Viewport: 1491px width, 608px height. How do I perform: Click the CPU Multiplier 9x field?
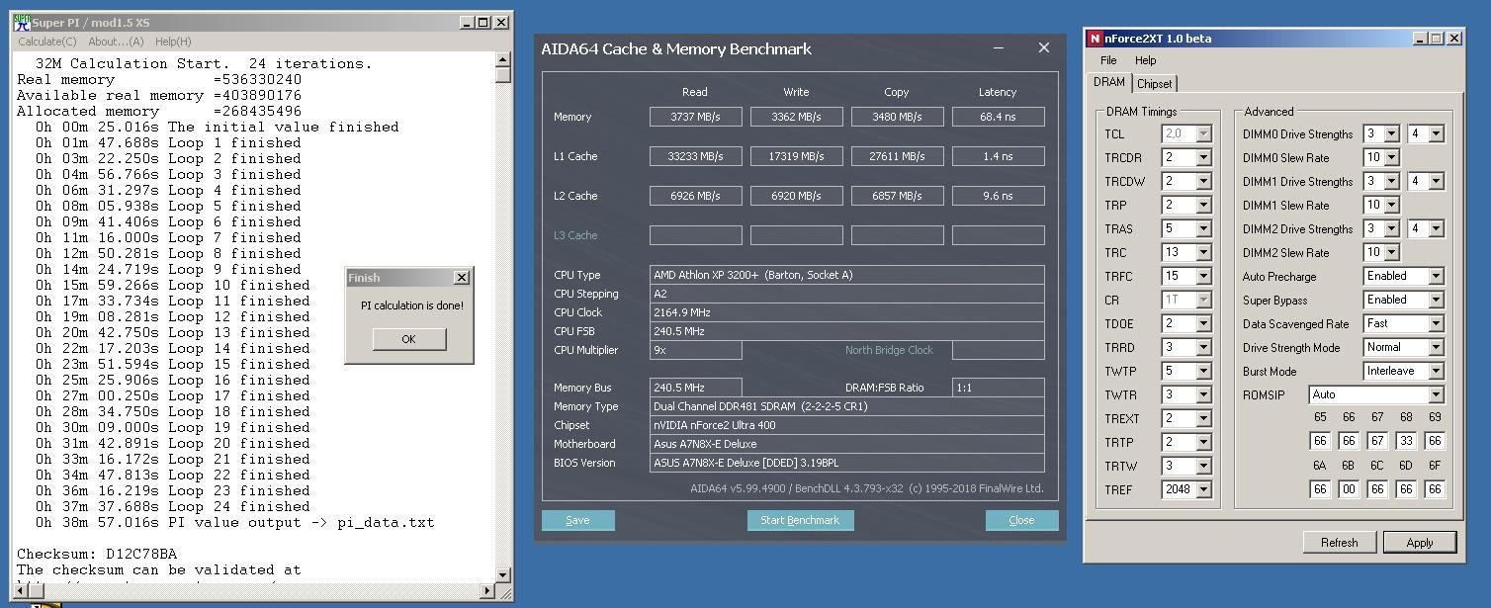(x=695, y=350)
